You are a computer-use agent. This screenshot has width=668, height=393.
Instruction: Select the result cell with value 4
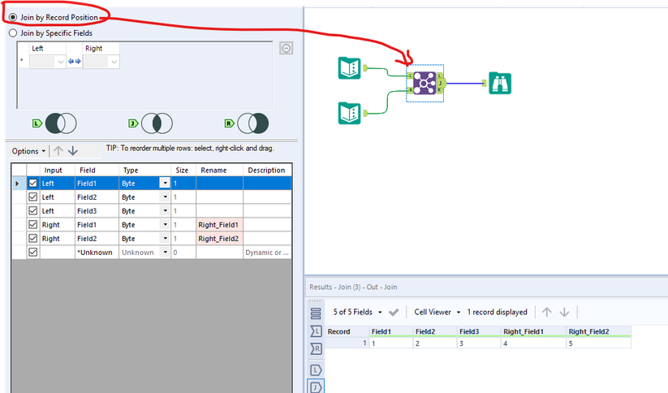tap(533, 343)
